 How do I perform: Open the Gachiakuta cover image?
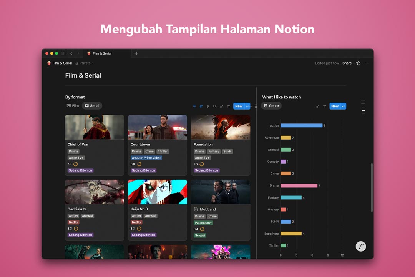click(95, 192)
